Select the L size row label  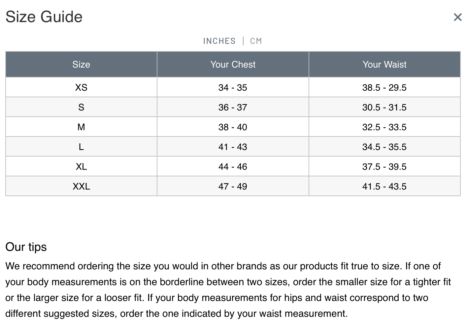tap(81, 147)
